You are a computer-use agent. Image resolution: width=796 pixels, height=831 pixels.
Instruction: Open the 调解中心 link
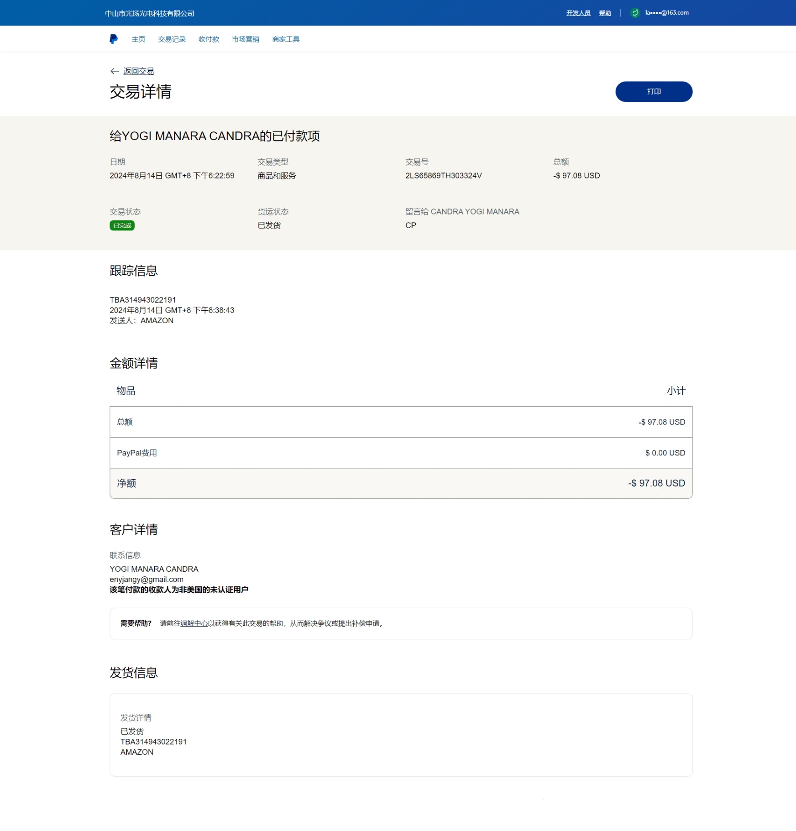(x=194, y=623)
